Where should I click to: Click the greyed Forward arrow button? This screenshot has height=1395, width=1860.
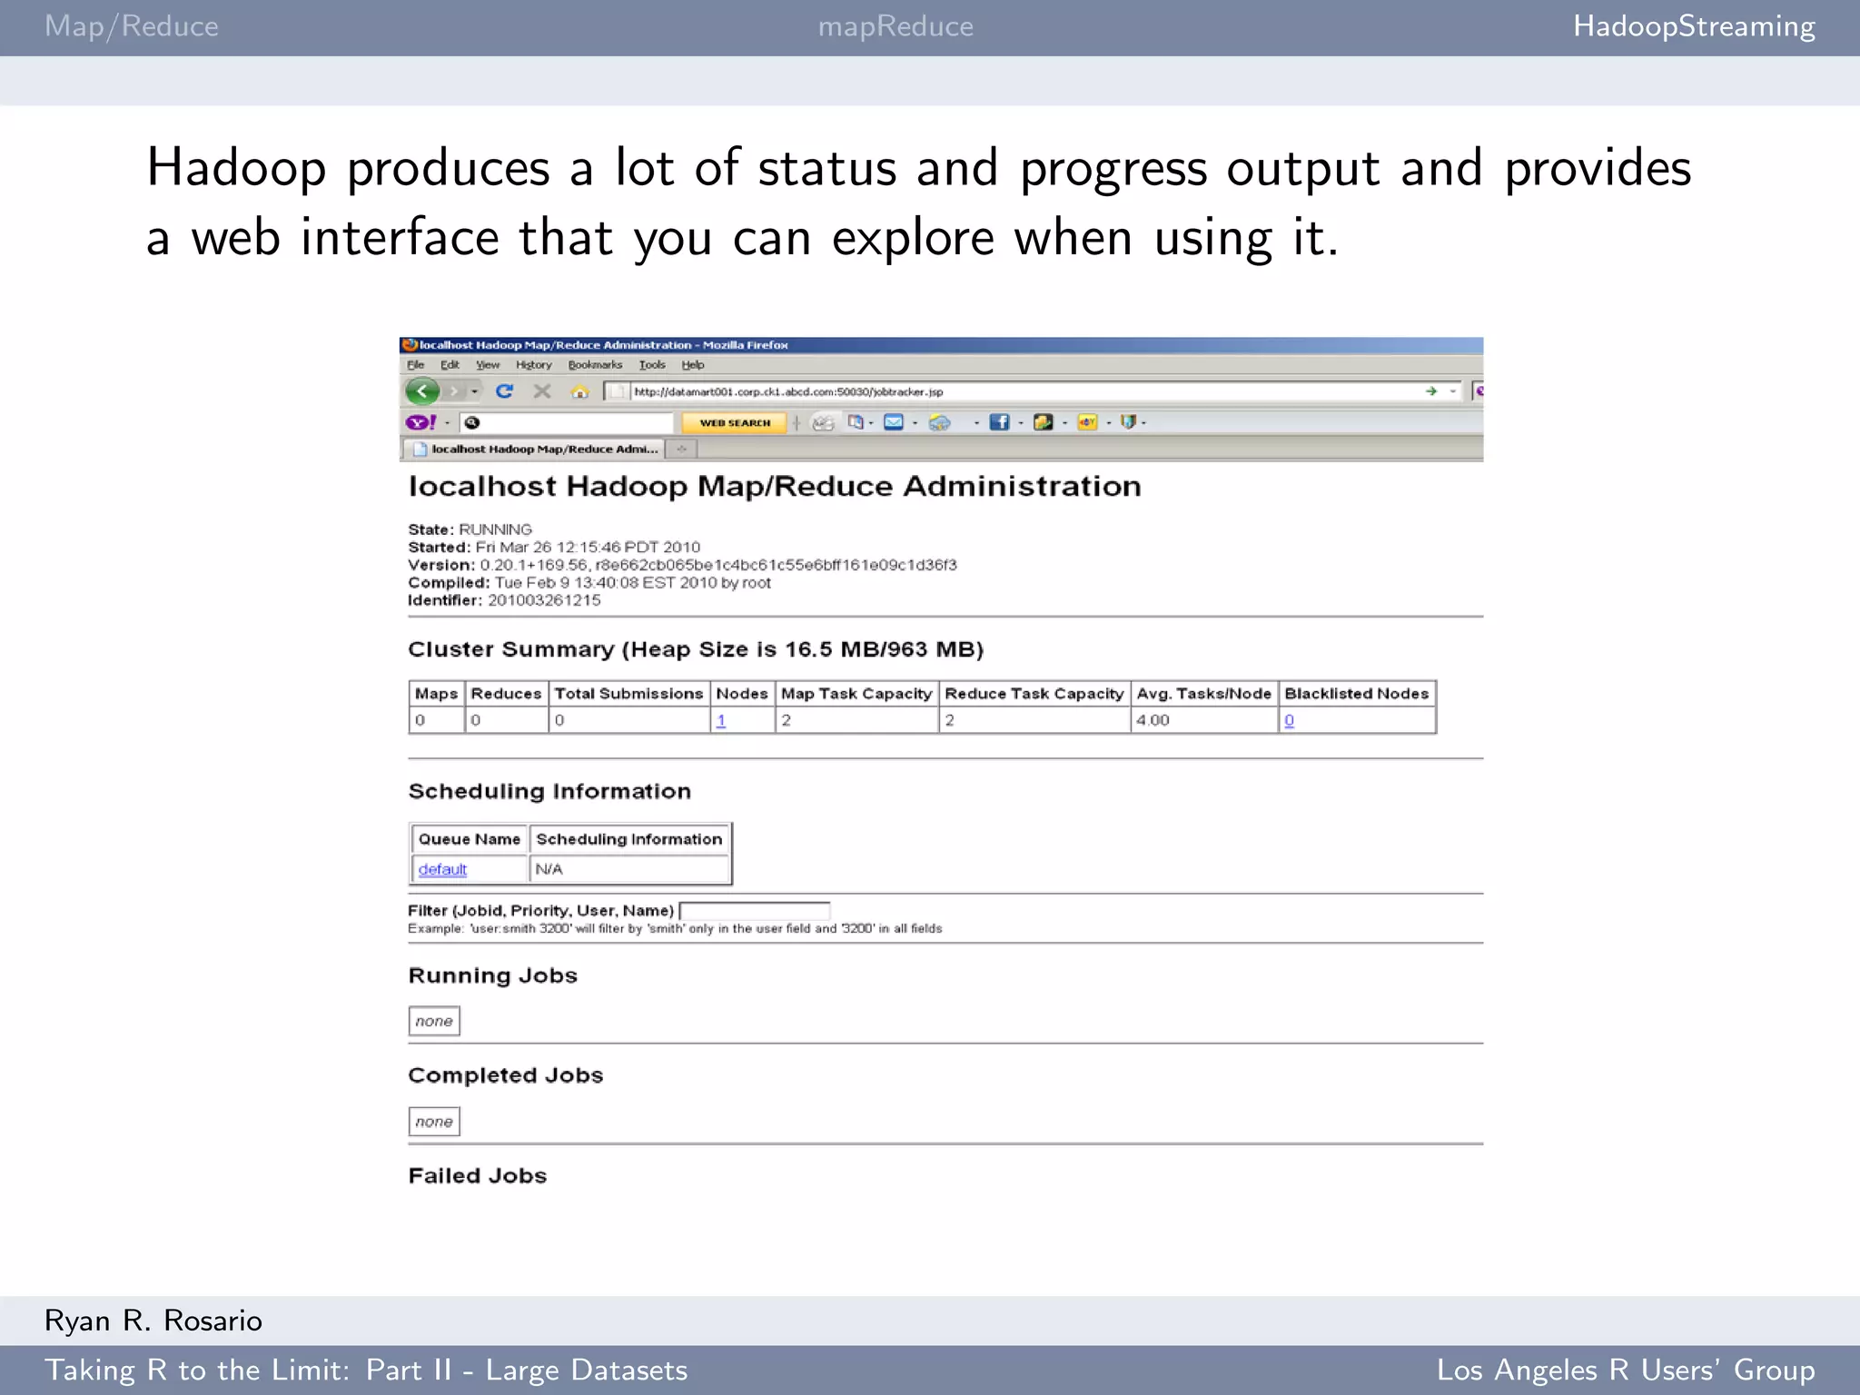point(454,391)
